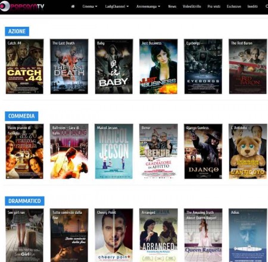
Task: Open the Arranged movie poster
Action: pos(158,235)
